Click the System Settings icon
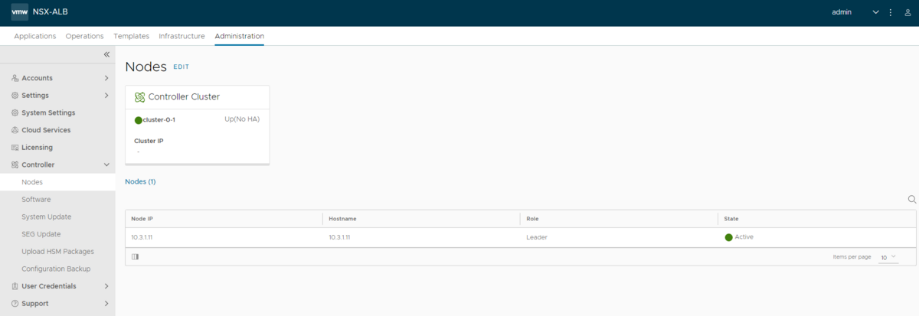The image size is (919, 316). (x=15, y=112)
